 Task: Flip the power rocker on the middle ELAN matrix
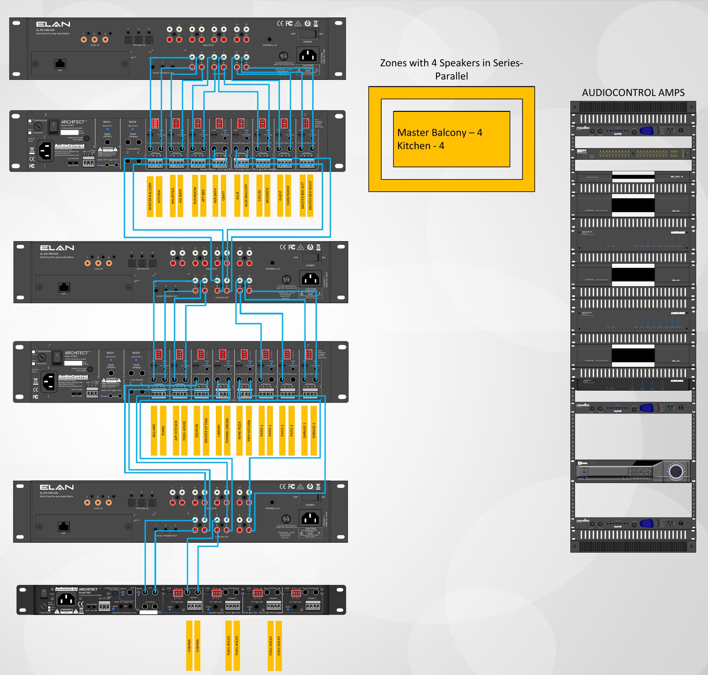pyautogui.click(x=310, y=258)
